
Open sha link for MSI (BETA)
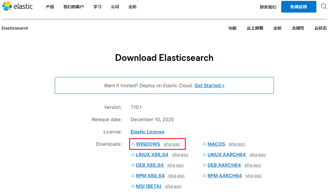pyautogui.click(x=169, y=186)
